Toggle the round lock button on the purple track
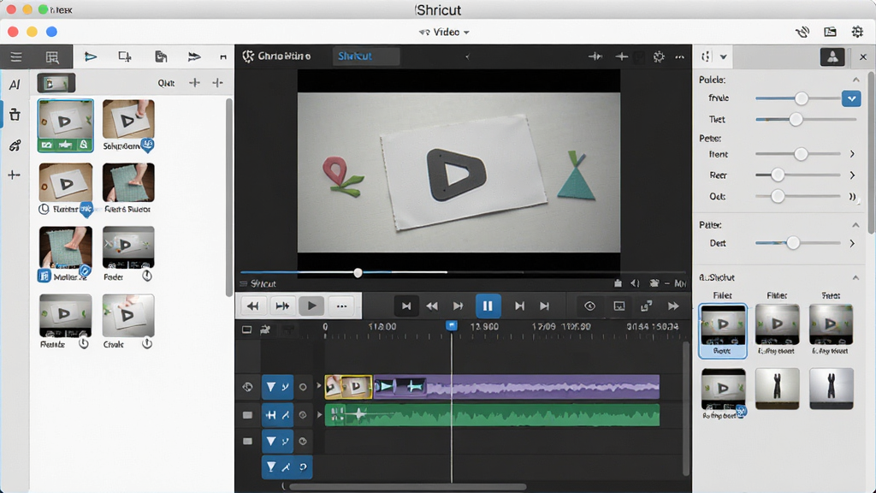The width and height of the screenshot is (876, 493). 303,387
